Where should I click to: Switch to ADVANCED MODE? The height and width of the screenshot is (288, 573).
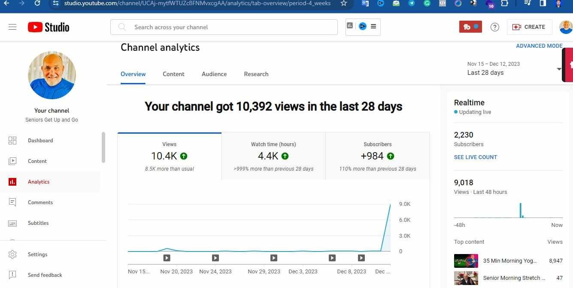539,46
